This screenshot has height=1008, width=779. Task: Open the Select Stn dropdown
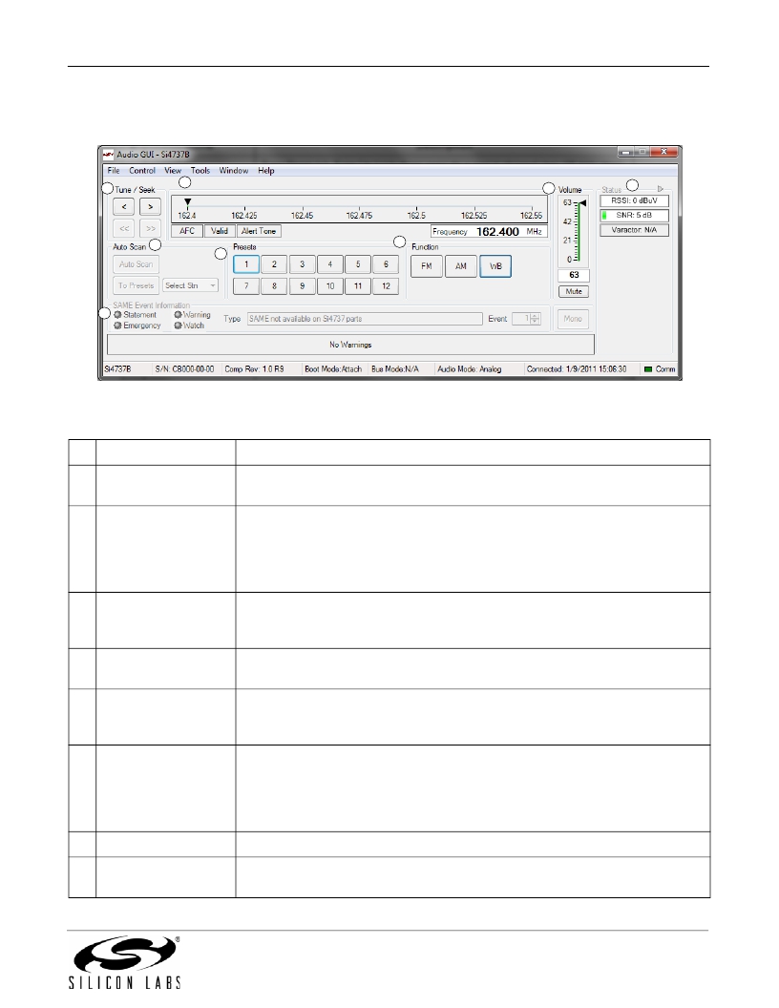tap(190, 285)
